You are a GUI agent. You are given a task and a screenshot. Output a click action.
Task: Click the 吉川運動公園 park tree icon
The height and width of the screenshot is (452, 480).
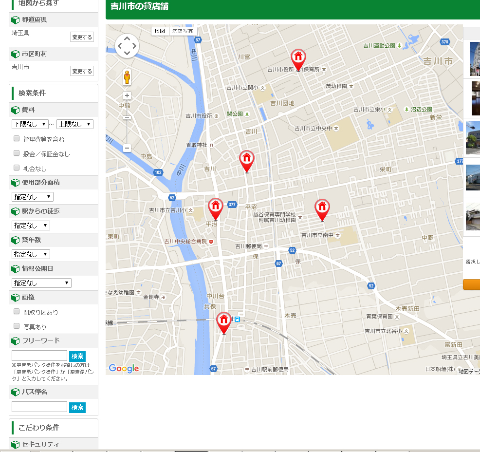[399, 46]
